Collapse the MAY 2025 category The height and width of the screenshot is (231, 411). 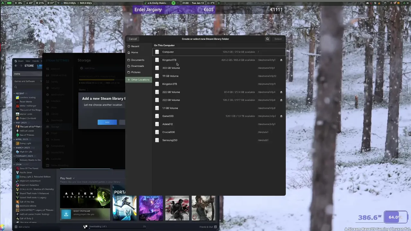tap(21, 123)
